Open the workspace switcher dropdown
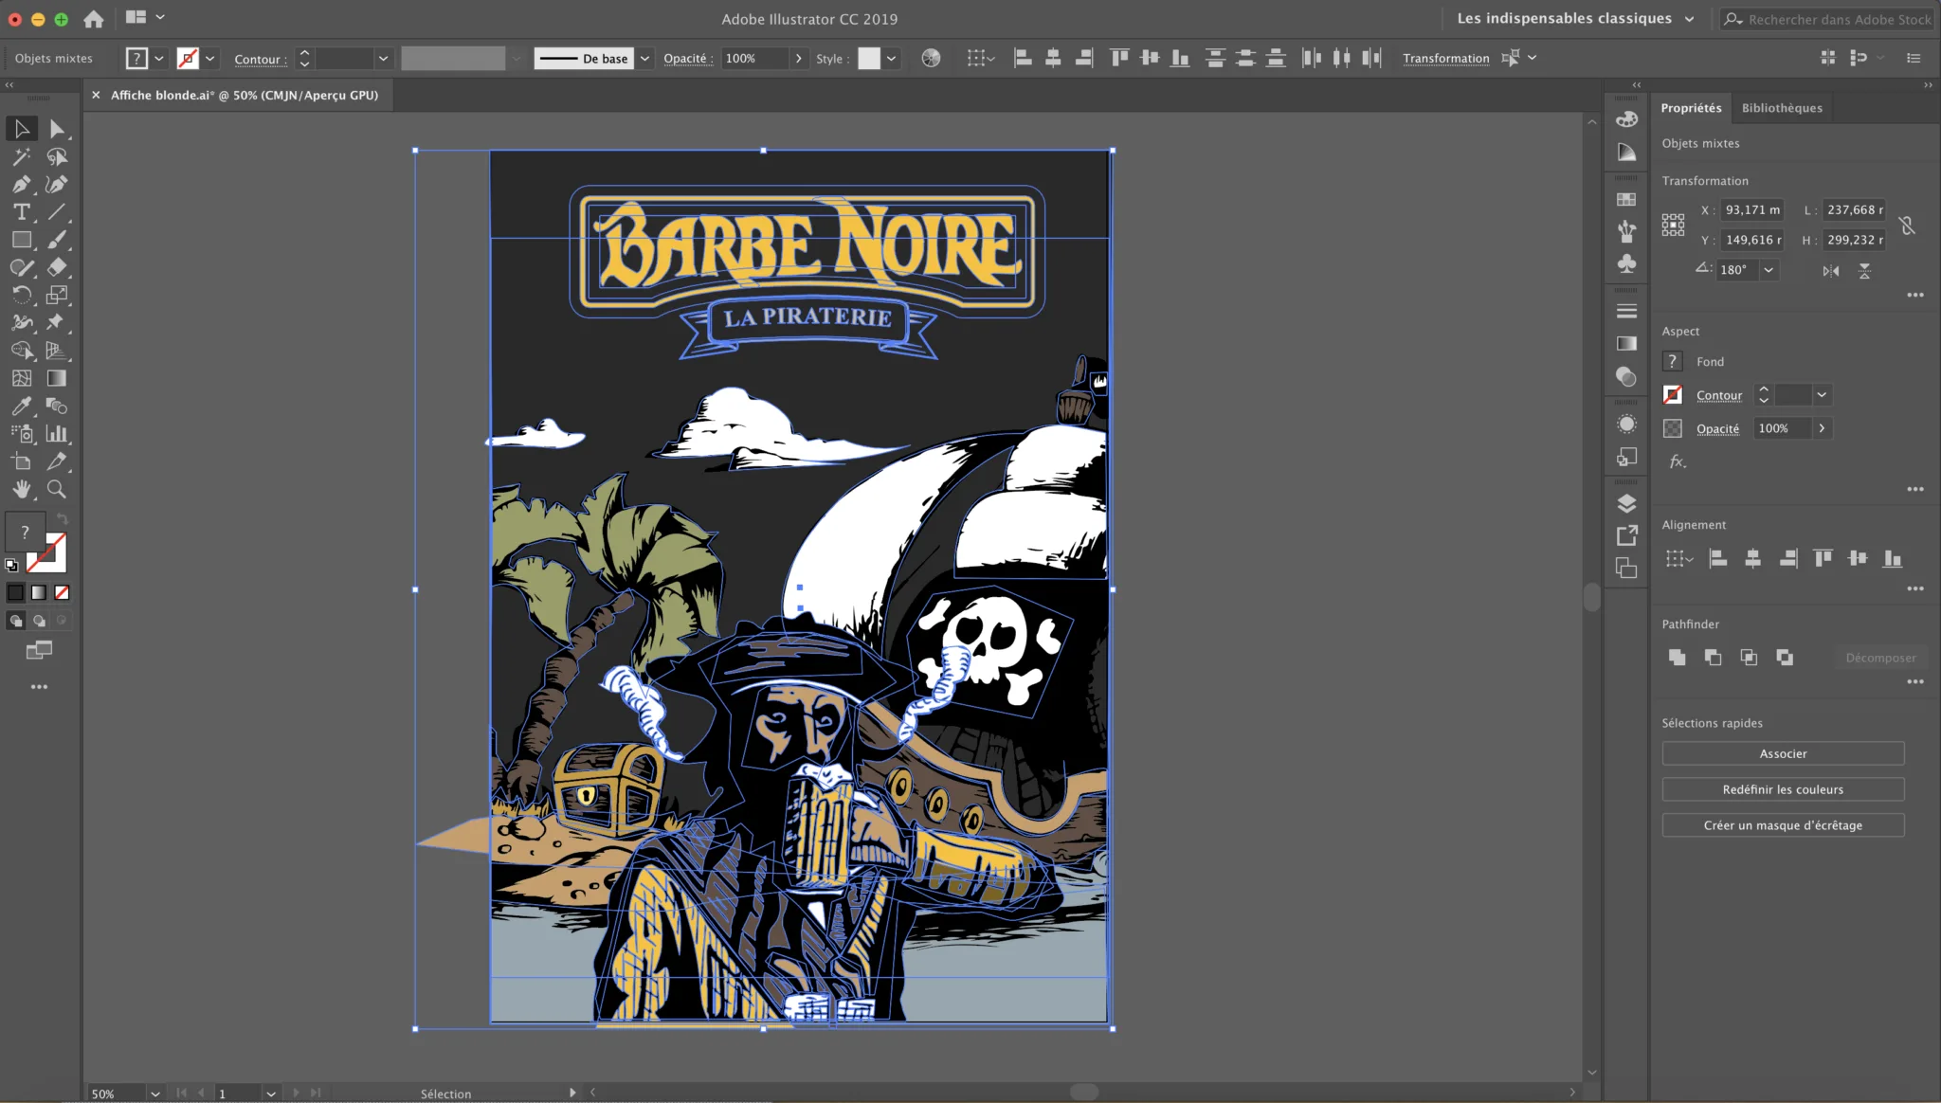The image size is (1941, 1103). click(1689, 19)
